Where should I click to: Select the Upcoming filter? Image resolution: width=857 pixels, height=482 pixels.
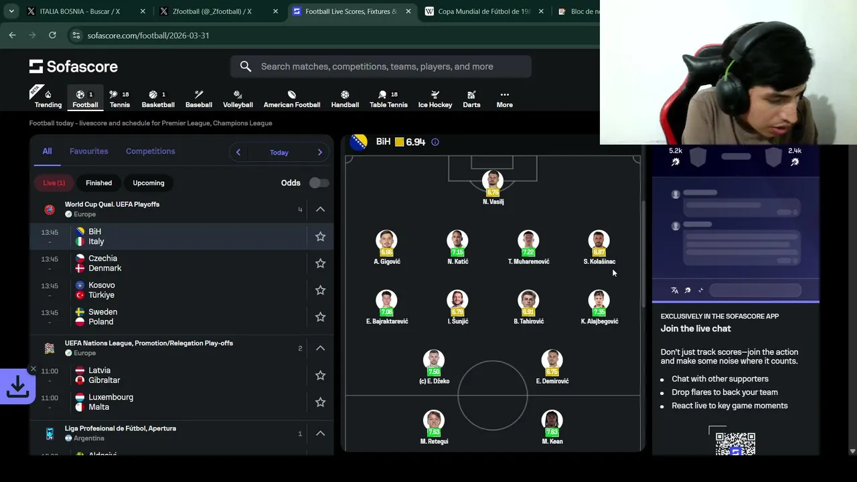[149, 183]
